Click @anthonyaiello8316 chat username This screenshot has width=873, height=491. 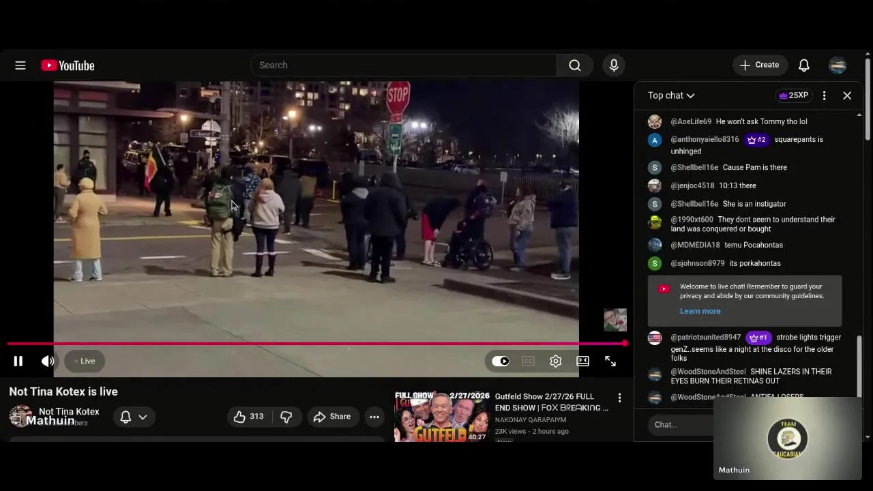click(705, 139)
